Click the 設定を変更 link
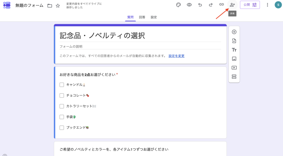The image size is (283, 156). click(176, 56)
